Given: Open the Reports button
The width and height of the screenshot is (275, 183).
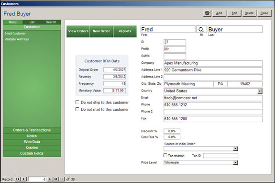Looking at the screenshot, I should [x=125, y=31].
